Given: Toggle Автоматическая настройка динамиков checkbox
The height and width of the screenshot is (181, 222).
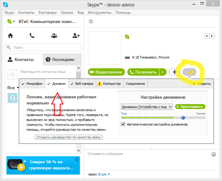Looking at the screenshot, I should point(123,124).
